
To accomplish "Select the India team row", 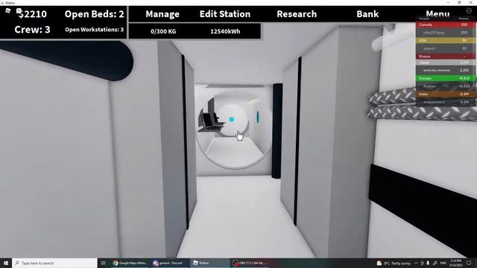I will (x=445, y=94).
